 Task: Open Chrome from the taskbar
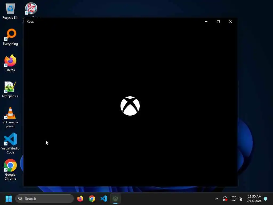click(92, 199)
